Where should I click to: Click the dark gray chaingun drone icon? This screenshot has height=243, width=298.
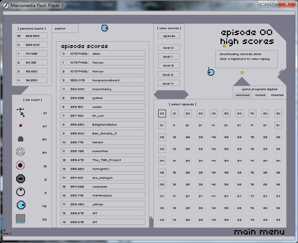pos(21,179)
